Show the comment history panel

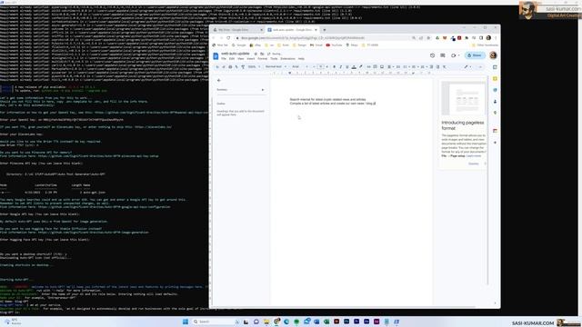click(443, 55)
